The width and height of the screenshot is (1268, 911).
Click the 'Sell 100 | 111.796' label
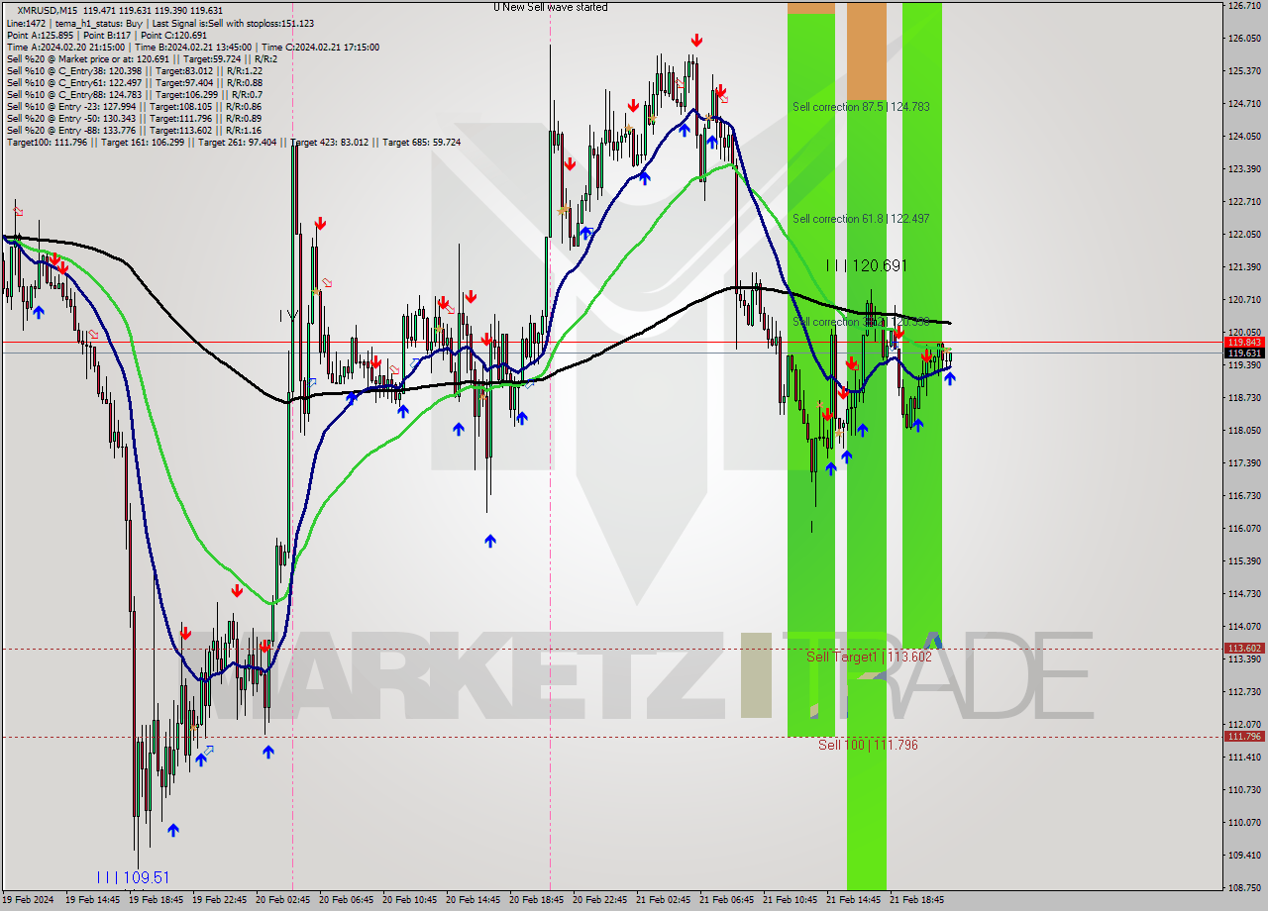[868, 745]
